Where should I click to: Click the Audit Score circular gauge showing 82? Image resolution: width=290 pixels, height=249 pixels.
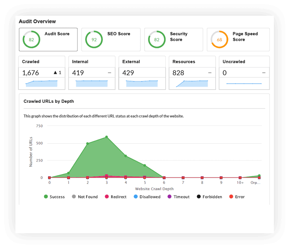[x=31, y=40]
